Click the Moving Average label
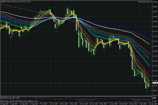Image resolution: width=158 pixels, height=105 pixels. pyautogui.click(x=144, y=2)
